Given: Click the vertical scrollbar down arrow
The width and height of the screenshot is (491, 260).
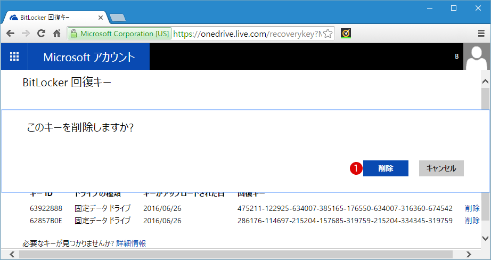Looking at the screenshot, I should tap(485, 238).
